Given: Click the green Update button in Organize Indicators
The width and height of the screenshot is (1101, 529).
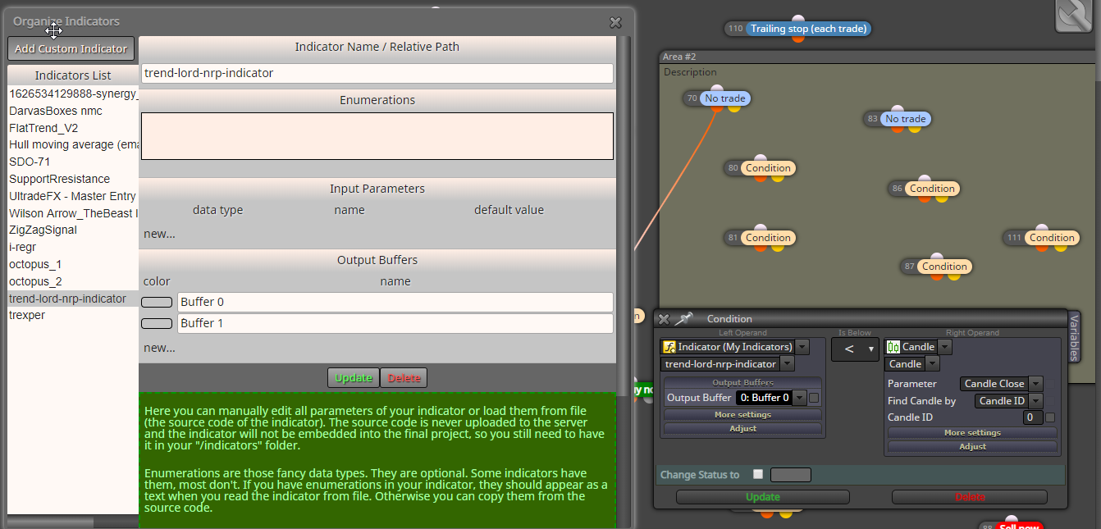Looking at the screenshot, I should (x=354, y=377).
